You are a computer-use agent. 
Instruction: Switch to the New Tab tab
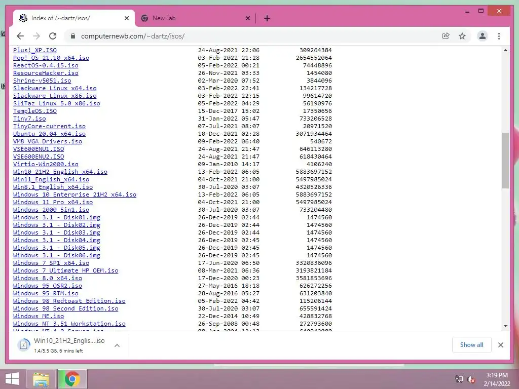(x=195, y=18)
